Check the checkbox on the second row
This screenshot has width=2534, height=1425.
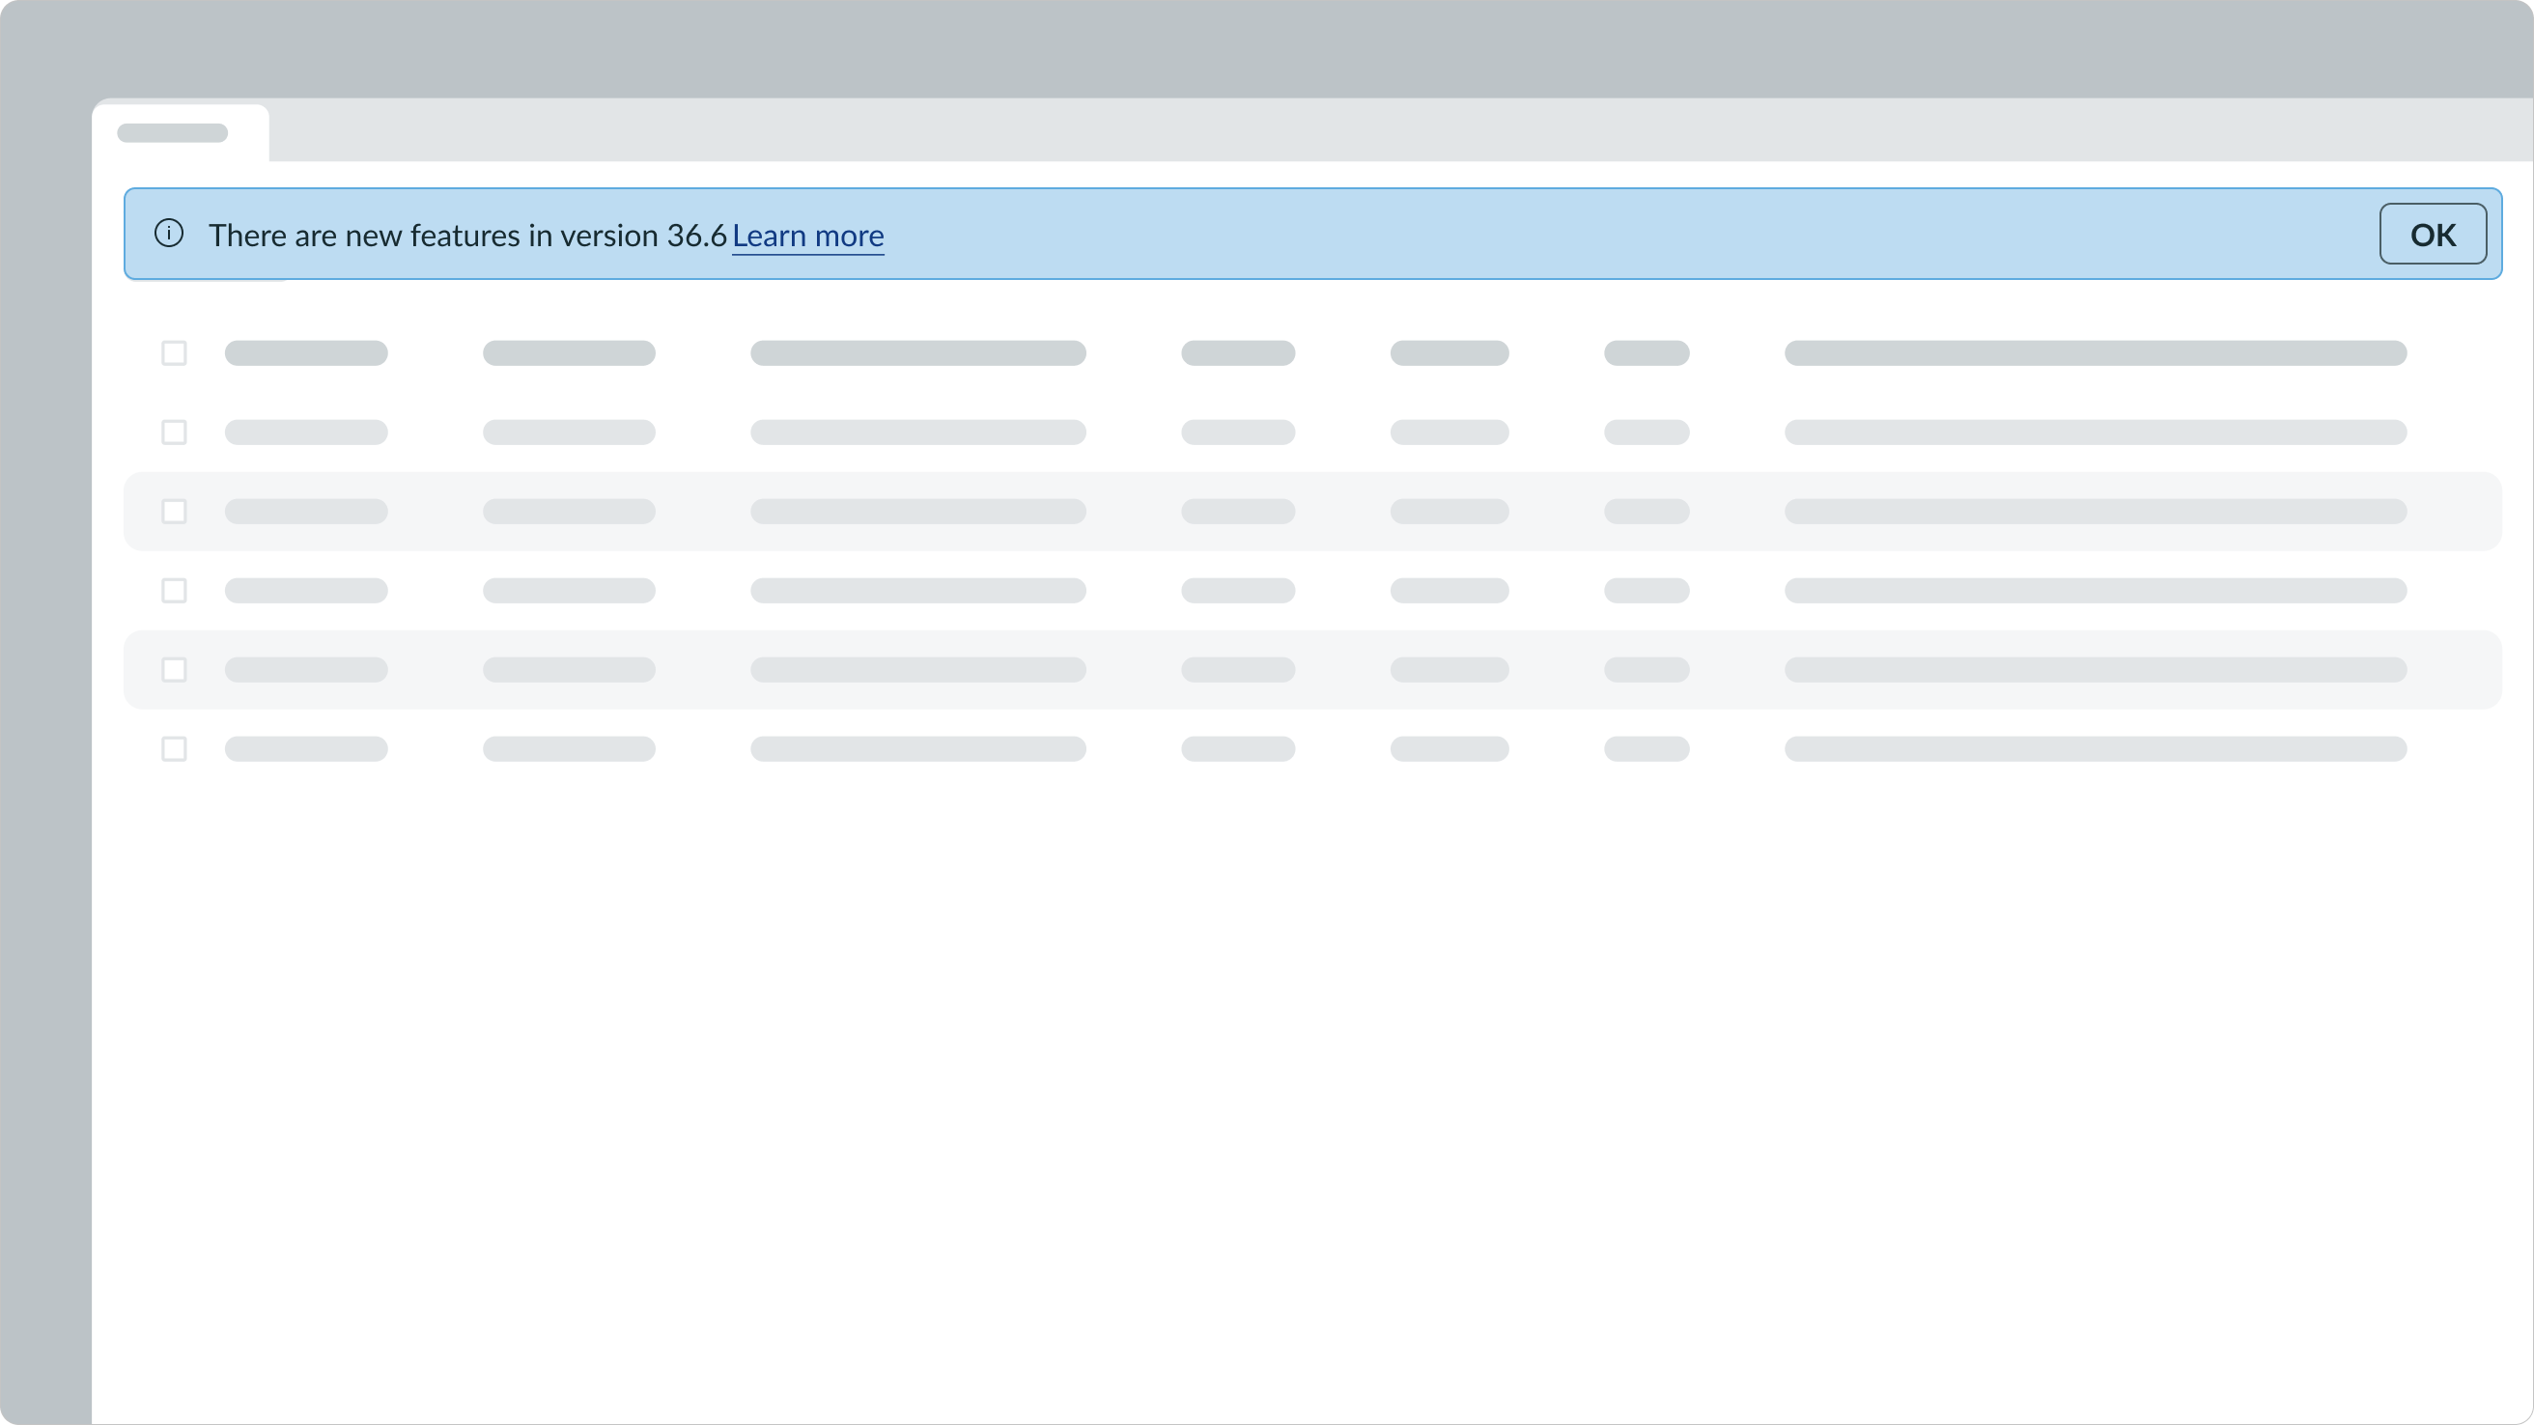click(x=174, y=432)
